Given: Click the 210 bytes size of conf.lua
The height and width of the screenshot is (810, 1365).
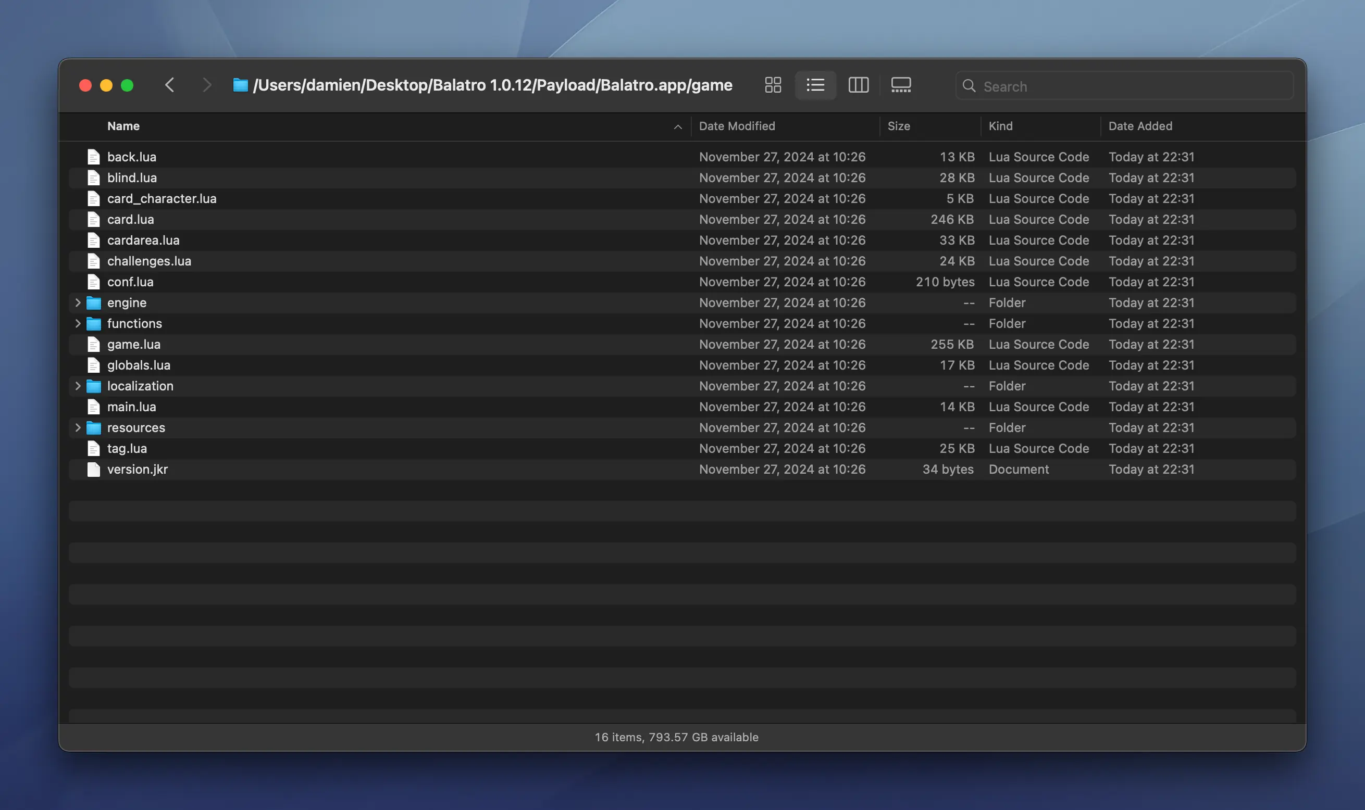Looking at the screenshot, I should [x=945, y=282].
